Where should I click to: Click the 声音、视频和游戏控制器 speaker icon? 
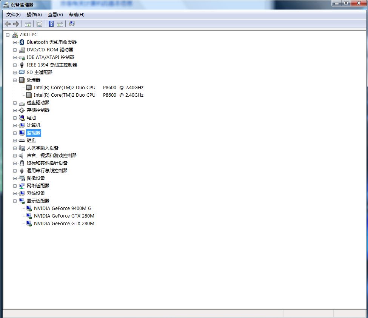[x=22, y=156]
